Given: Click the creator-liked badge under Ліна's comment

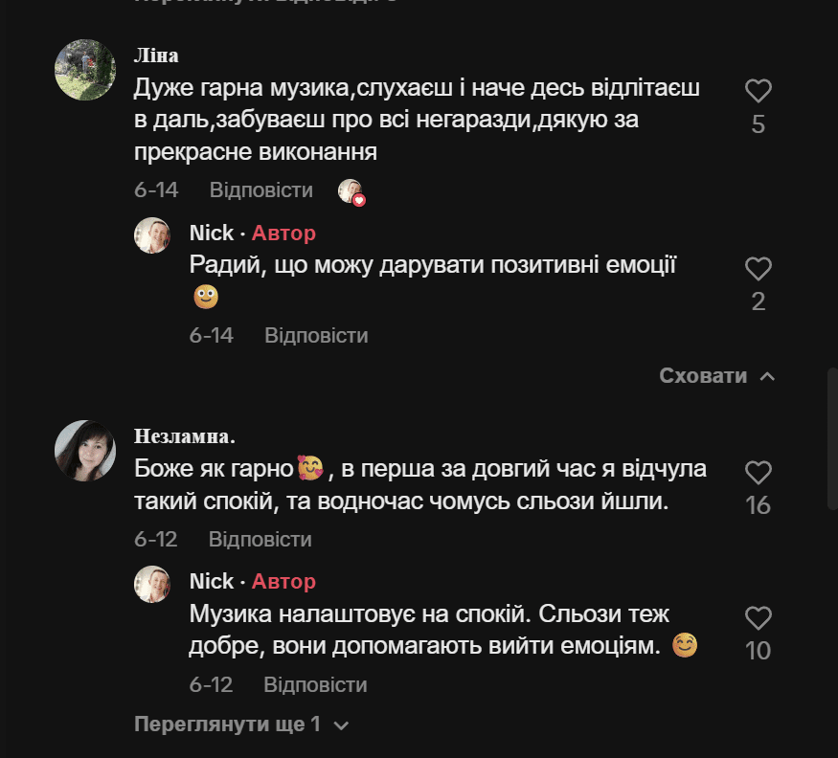Looking at the screenshot, I should [x=351, y=191].
